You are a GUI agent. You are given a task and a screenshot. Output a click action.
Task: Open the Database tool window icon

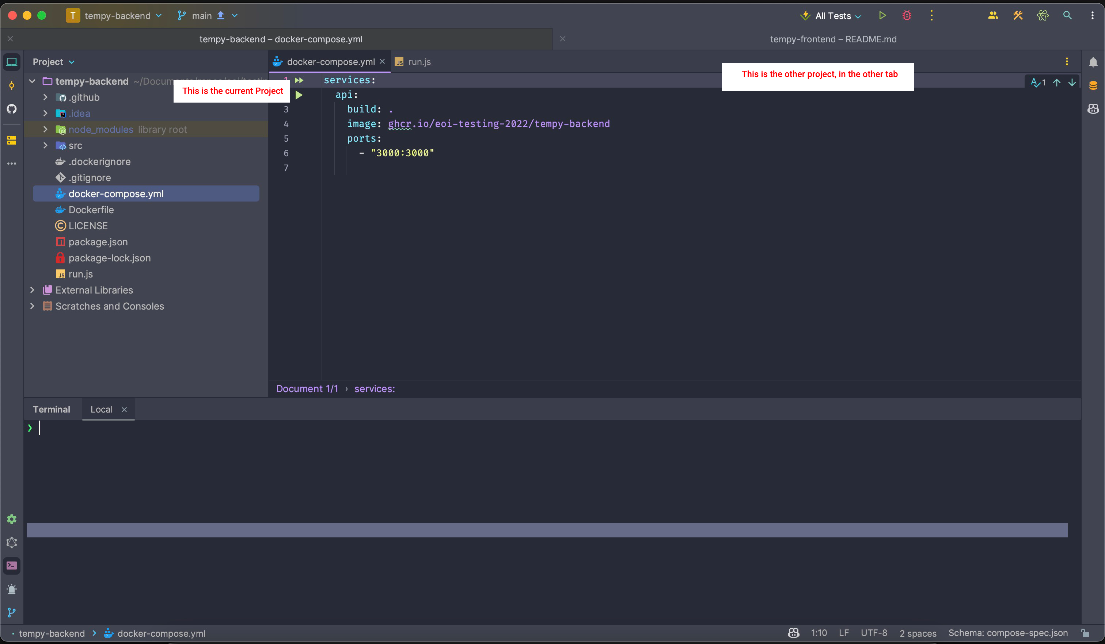pyautogui.click(x=1093, y=85)
